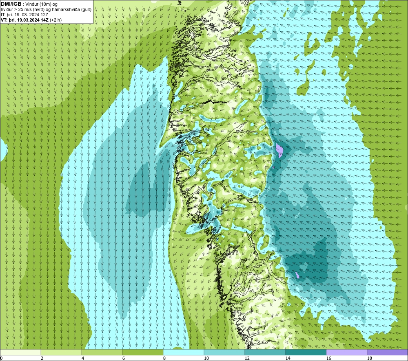408x361 pixels.
Task: Click the '10' scale label
Action: click(206, 359)
